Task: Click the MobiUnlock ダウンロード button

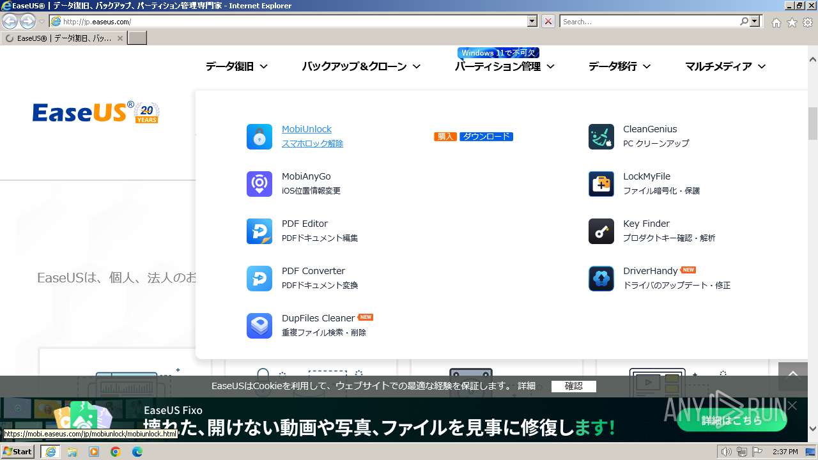Action: tap(486, 137)
